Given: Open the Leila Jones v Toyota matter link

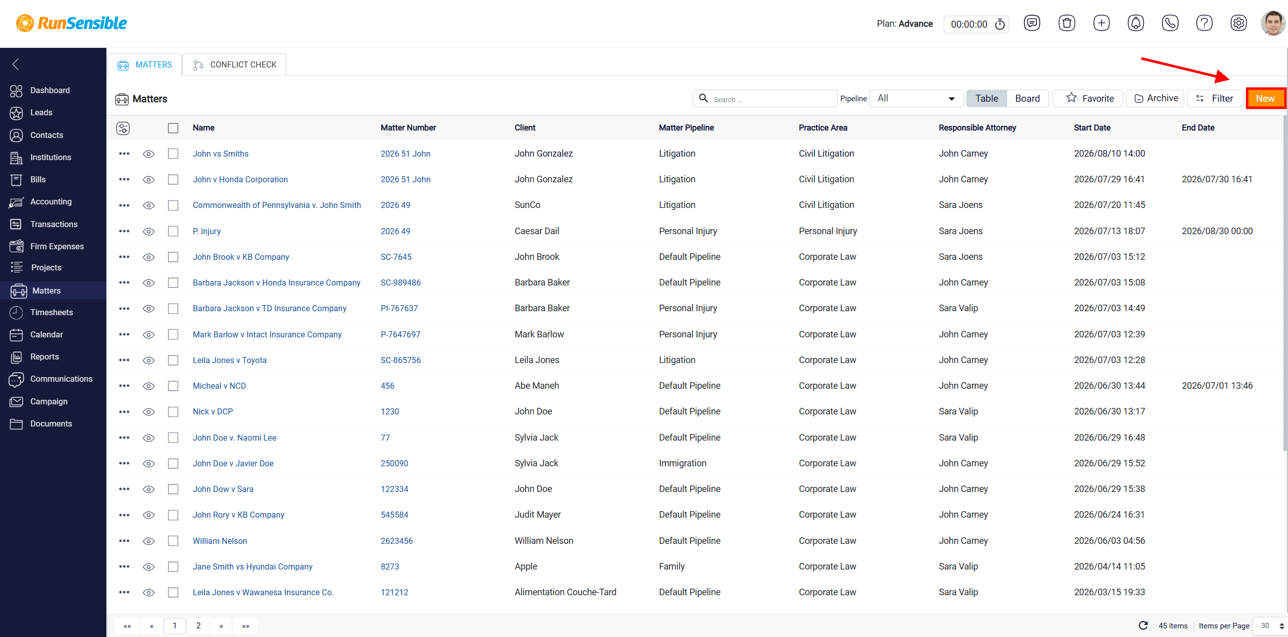Looking at the screenshot, I should [229, 360].
